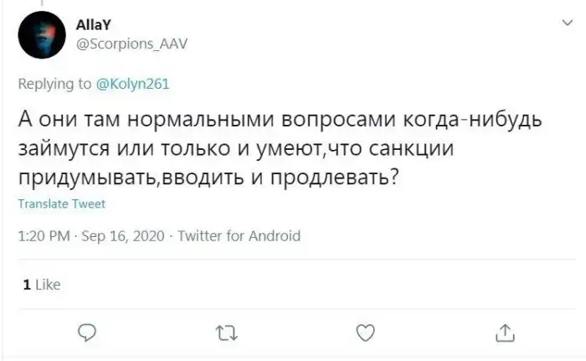View who liked via 1 Like
Viewport: 586px width, 361px height.
(x=41, y=285)
